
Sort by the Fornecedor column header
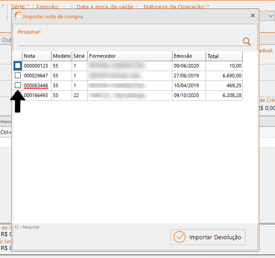click(x=130, y=56)
